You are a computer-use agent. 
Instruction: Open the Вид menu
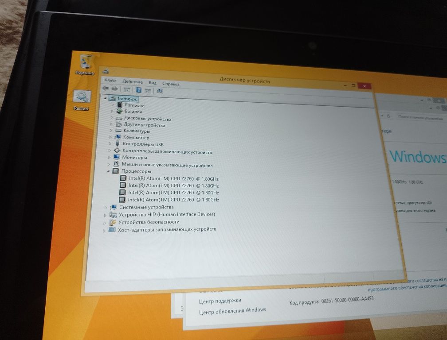(x=153, y=83)
